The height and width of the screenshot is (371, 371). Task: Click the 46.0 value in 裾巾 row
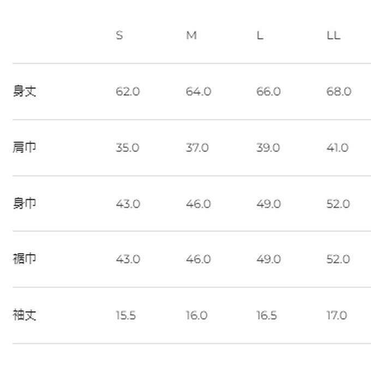(x=198, y=259)
